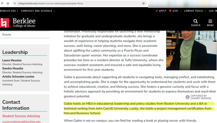
Task: Click Gabie Flores's profile photo
Action: 191,50
